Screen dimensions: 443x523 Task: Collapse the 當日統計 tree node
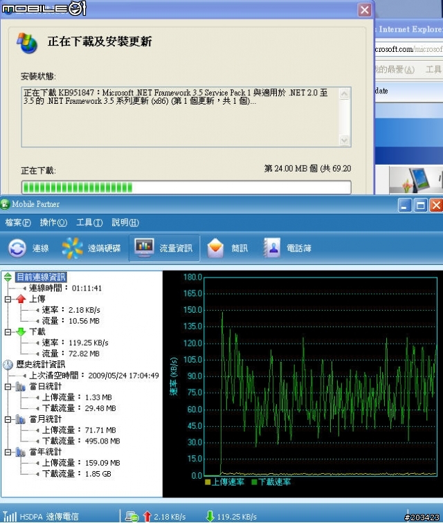point(8,387)
